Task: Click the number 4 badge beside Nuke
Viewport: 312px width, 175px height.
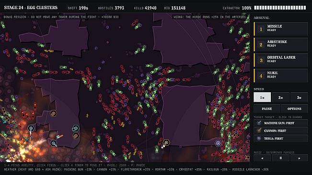Action: 261,76
